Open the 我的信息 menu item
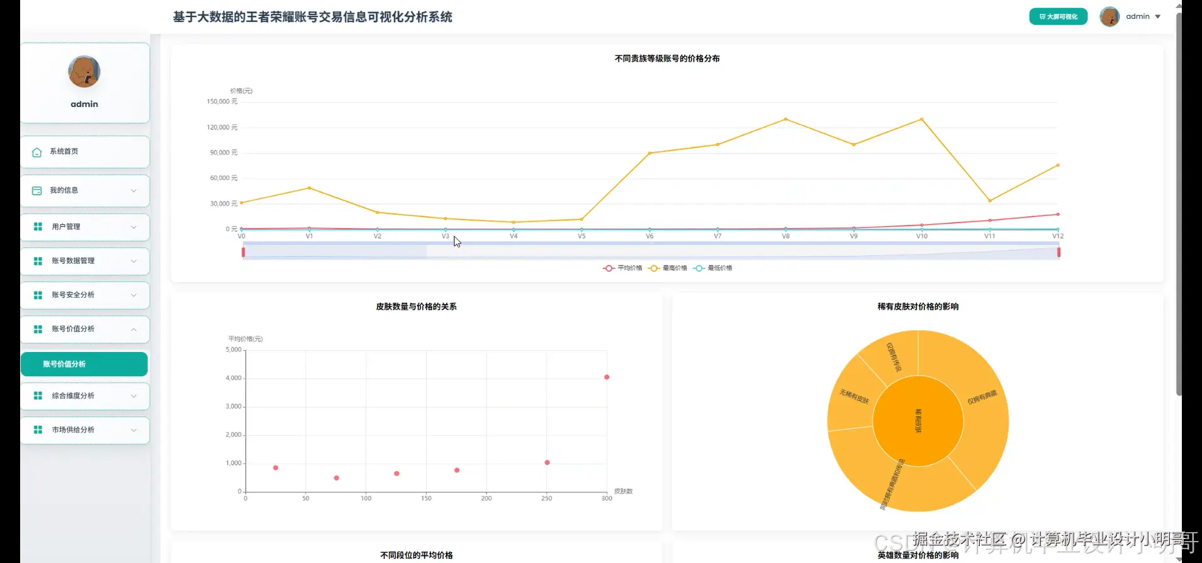 85,191
